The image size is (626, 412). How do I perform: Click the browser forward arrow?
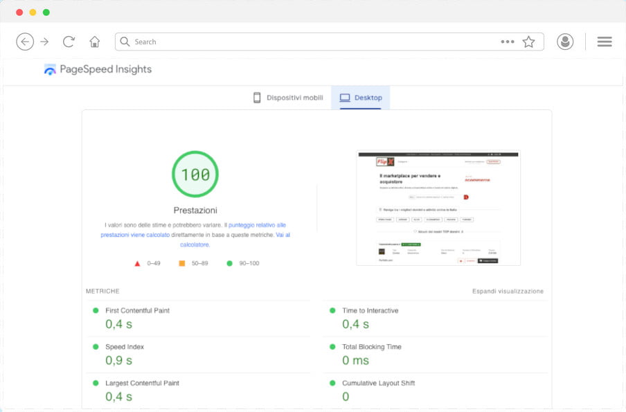[45, 42]
